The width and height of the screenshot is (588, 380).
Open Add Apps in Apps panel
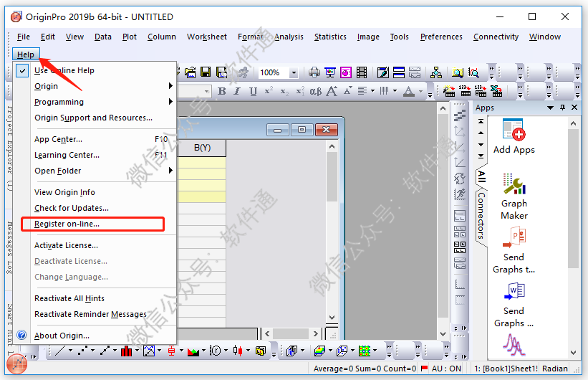[x=514, y=137]
